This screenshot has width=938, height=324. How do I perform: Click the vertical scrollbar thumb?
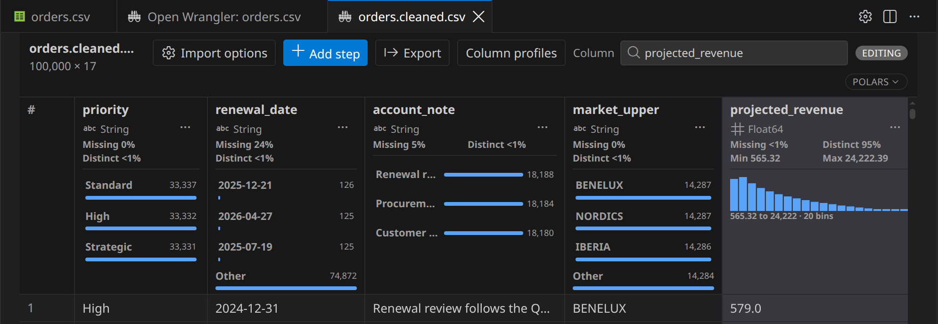(913, 113)
